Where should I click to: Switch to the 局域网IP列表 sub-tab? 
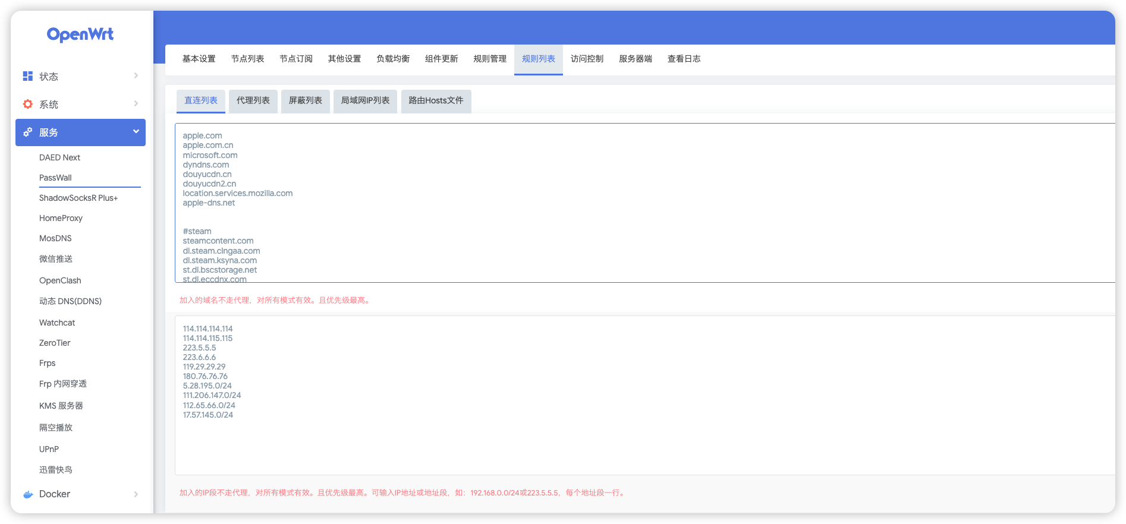[366, 101]
